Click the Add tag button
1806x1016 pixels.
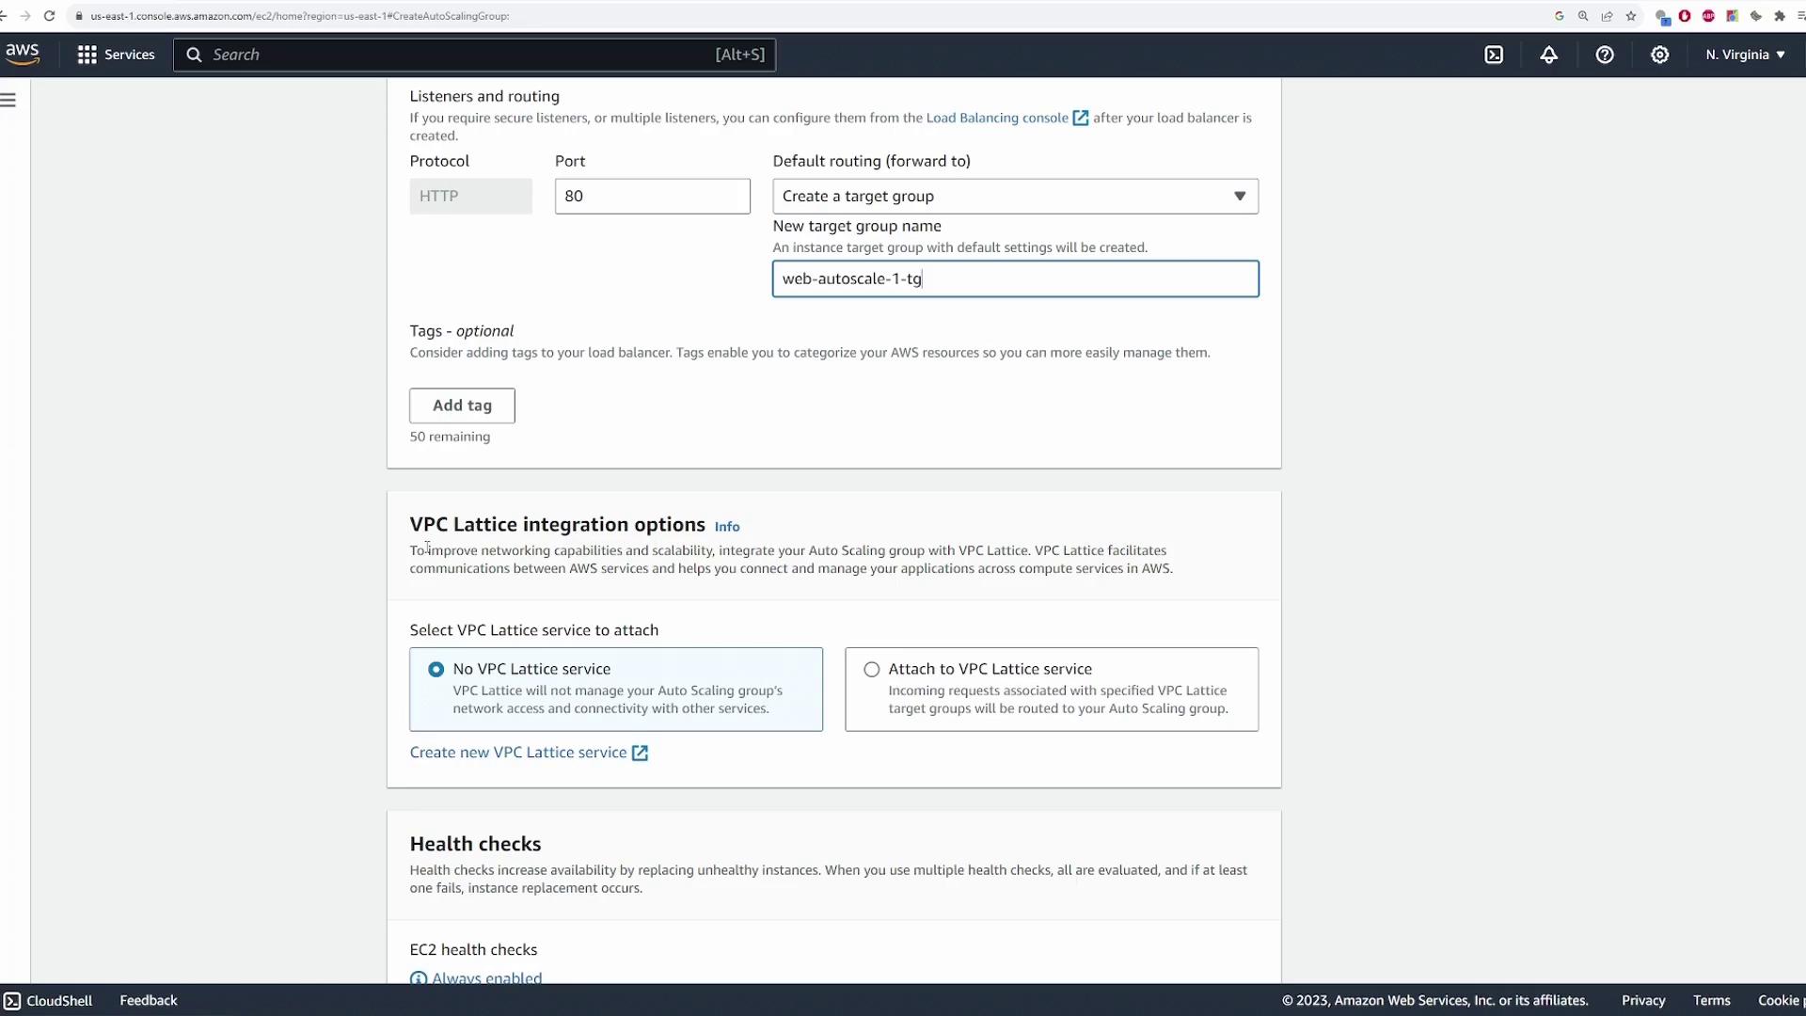(x=462, y=405)
